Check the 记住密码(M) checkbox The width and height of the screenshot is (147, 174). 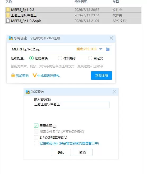[36, 143]
